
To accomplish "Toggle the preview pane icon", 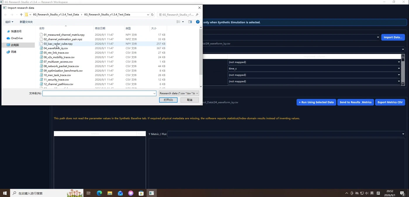I will [x=190, y=22].
